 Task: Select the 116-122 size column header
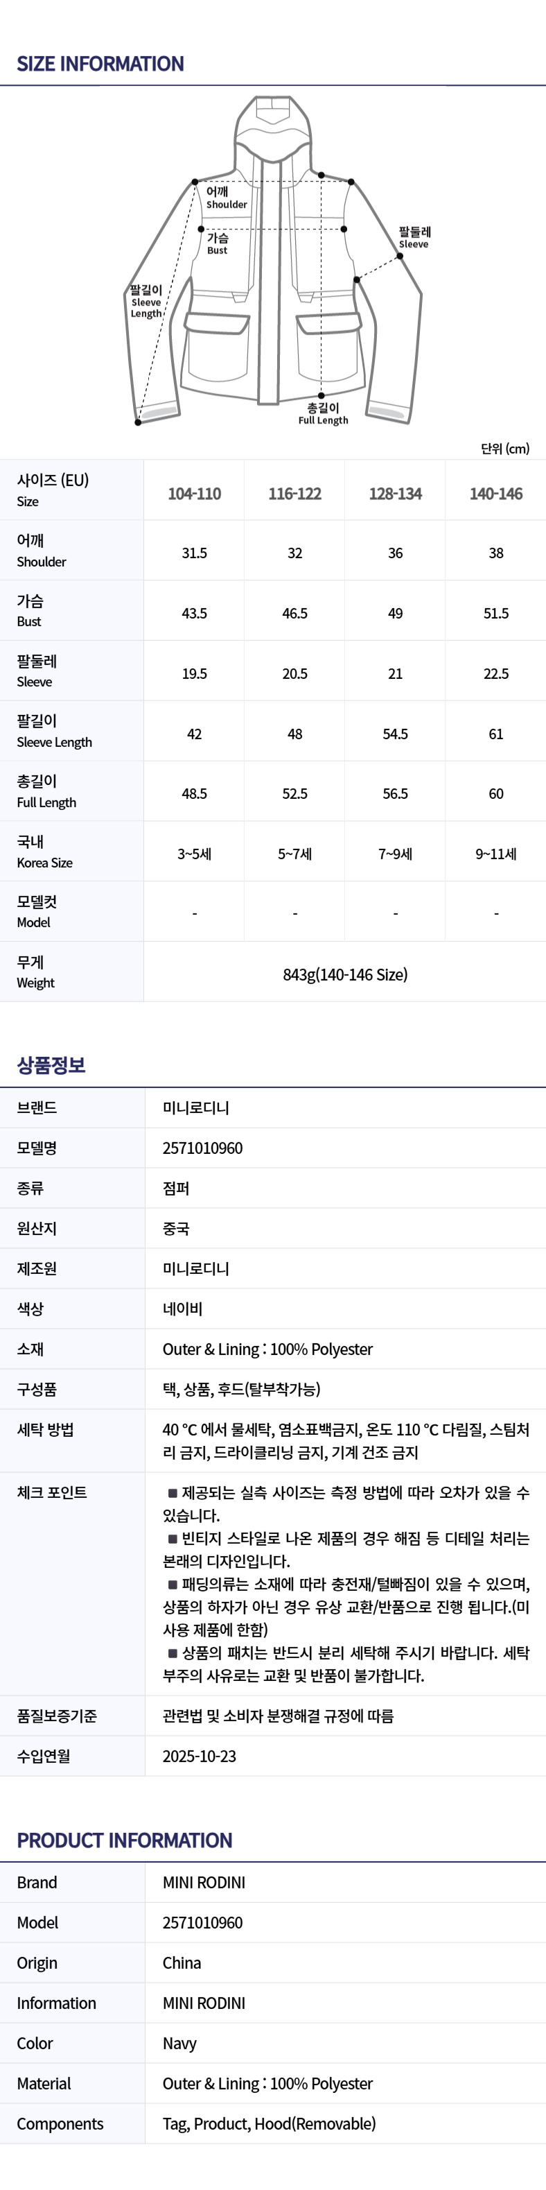coord(294,494)
